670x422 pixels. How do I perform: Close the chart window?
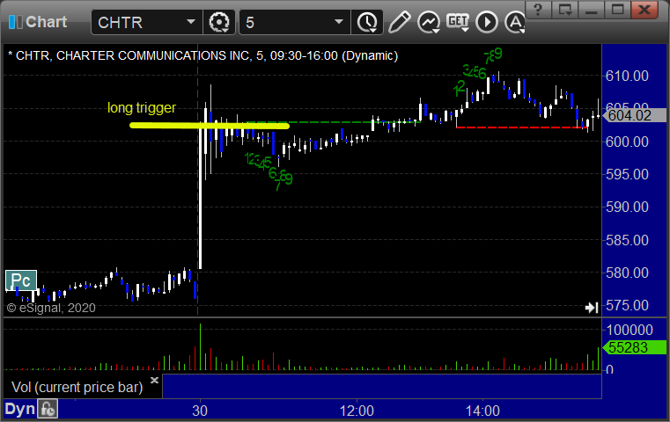coord(644,10)
